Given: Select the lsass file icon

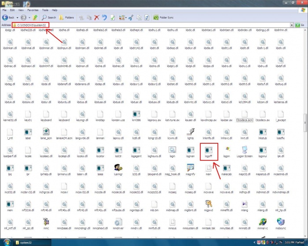Looking at the screenshot, I should (100, 168).
